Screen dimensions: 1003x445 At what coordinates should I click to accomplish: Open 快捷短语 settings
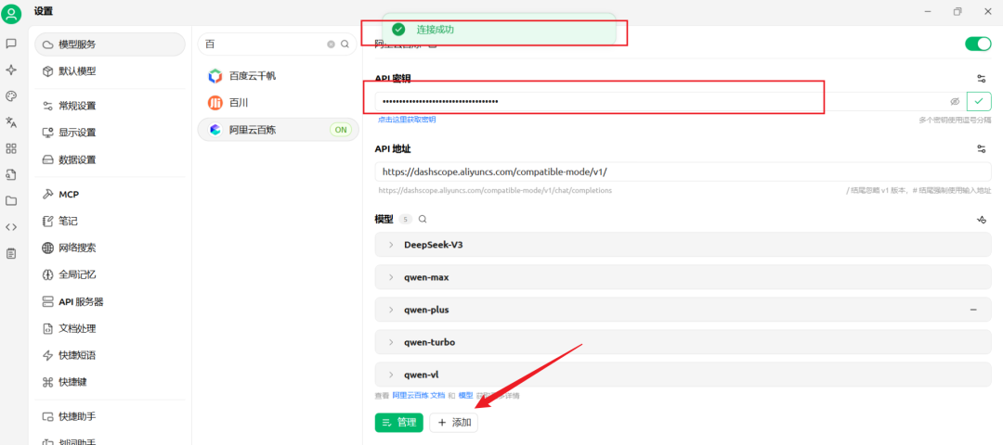tap(110, 355)
